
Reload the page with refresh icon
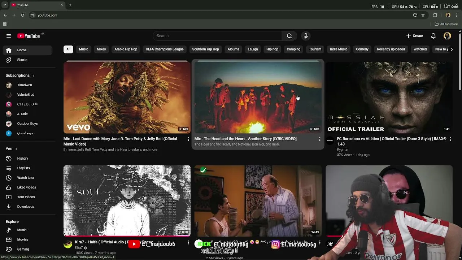pos(22,15)
